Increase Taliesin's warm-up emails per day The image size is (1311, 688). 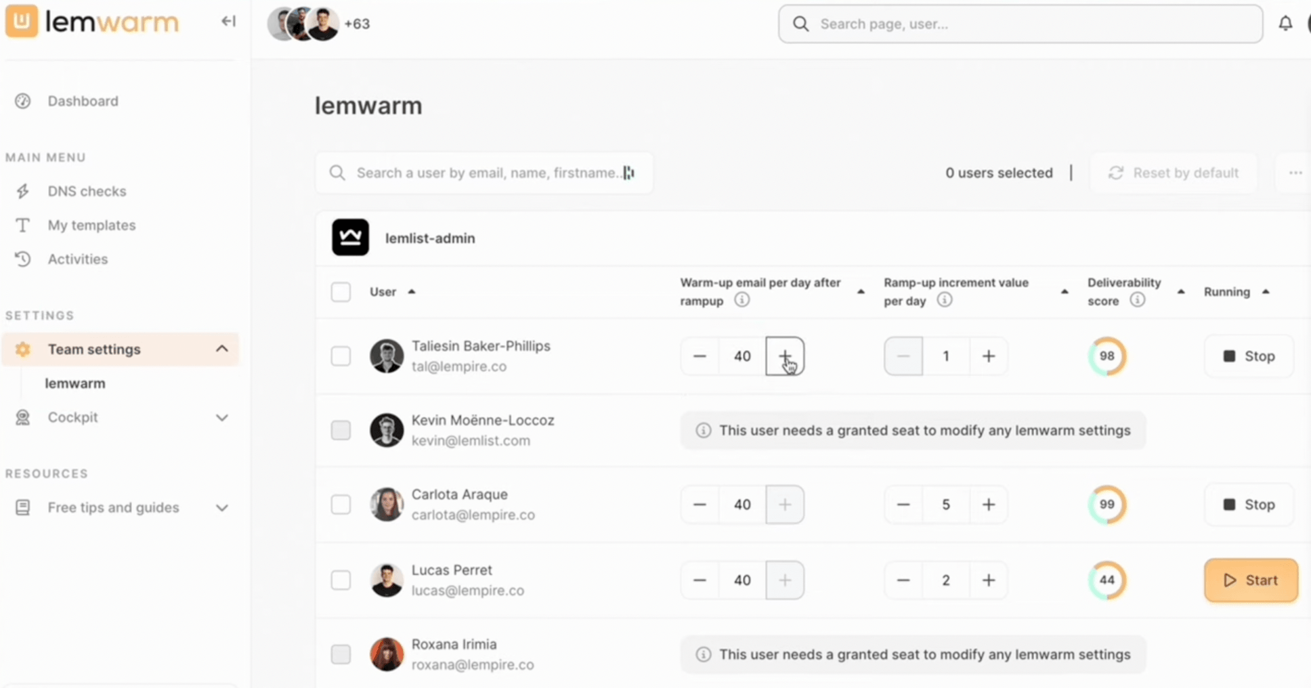tap(785, 356)
